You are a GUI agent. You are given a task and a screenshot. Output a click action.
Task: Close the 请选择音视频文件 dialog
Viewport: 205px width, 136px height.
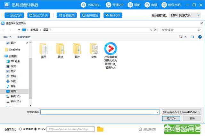point(201,23)
